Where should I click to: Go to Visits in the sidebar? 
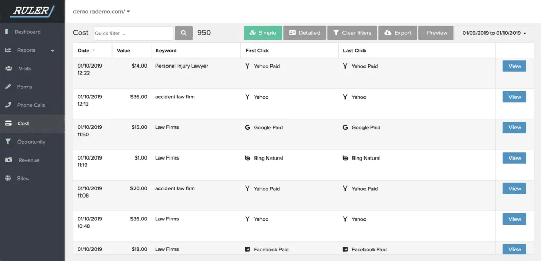click(25, 69)
